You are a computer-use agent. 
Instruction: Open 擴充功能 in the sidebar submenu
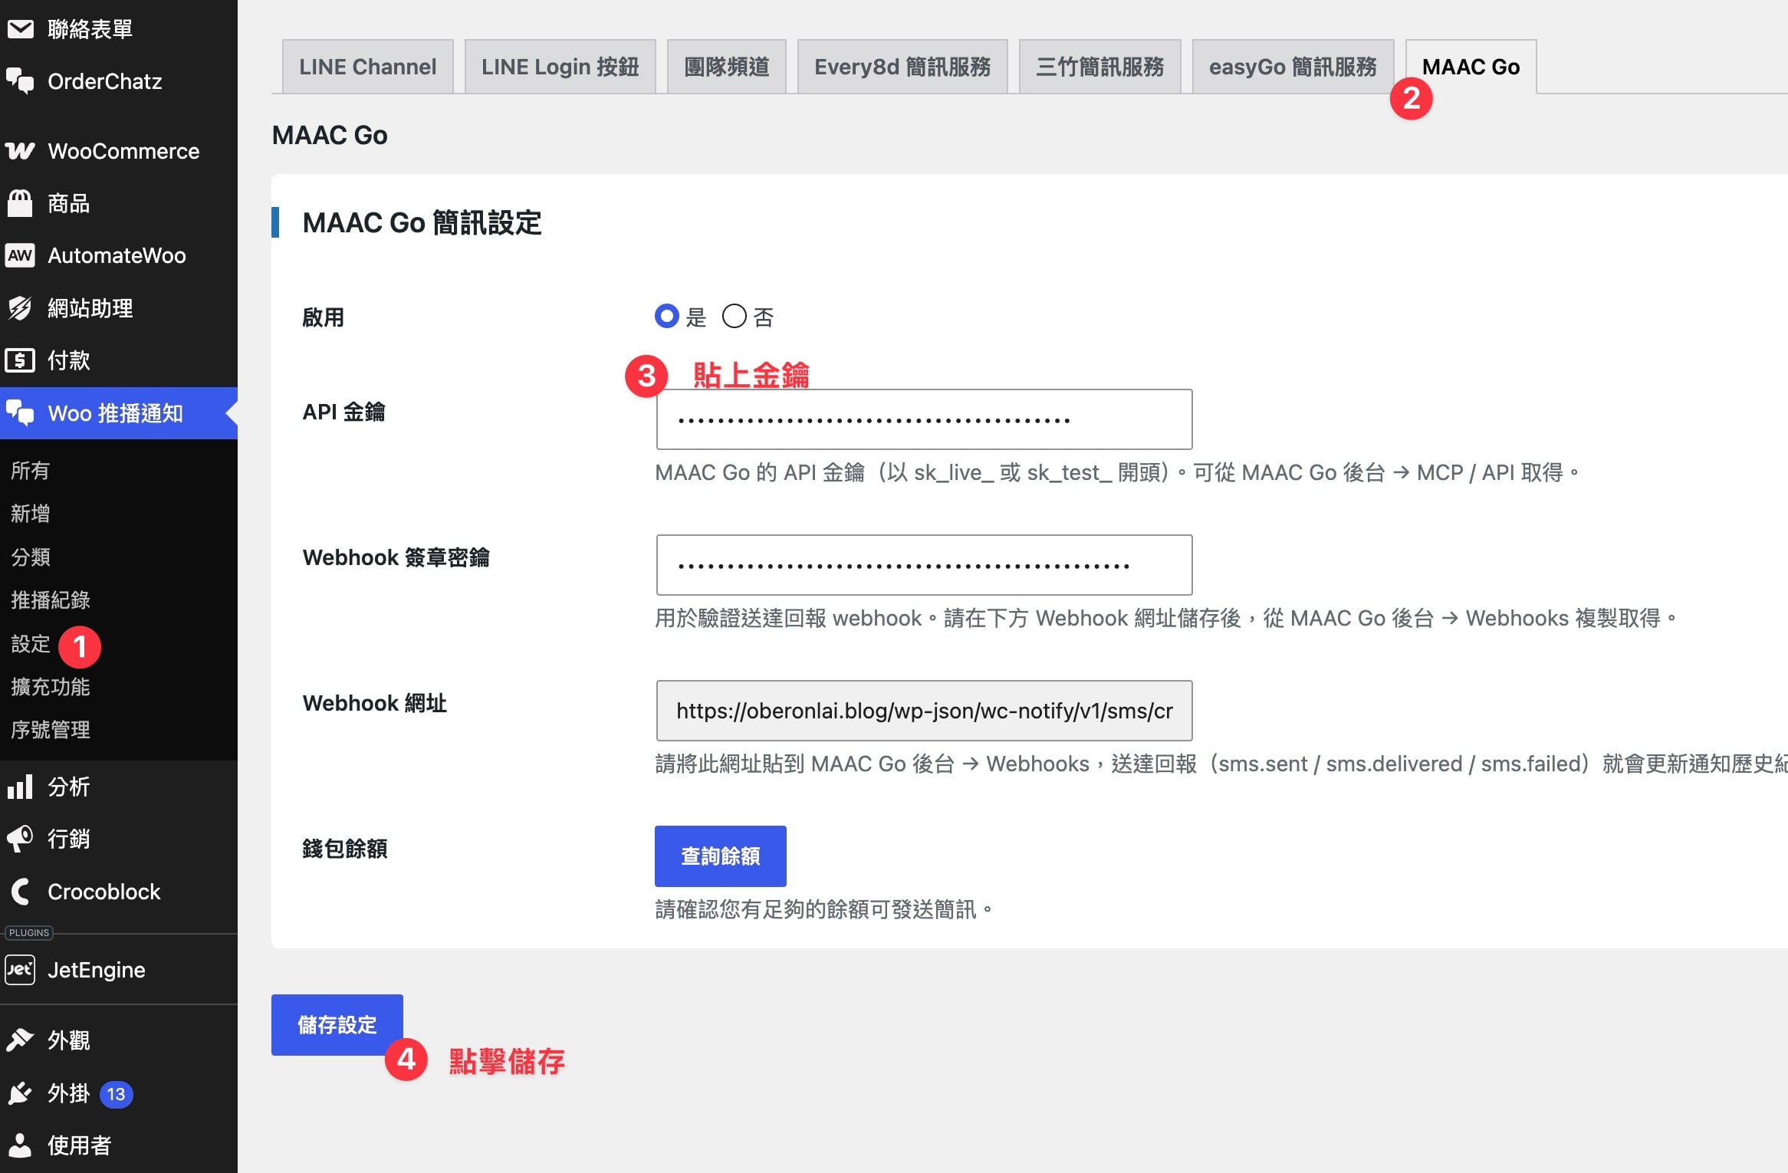click(x=51, y=686)
